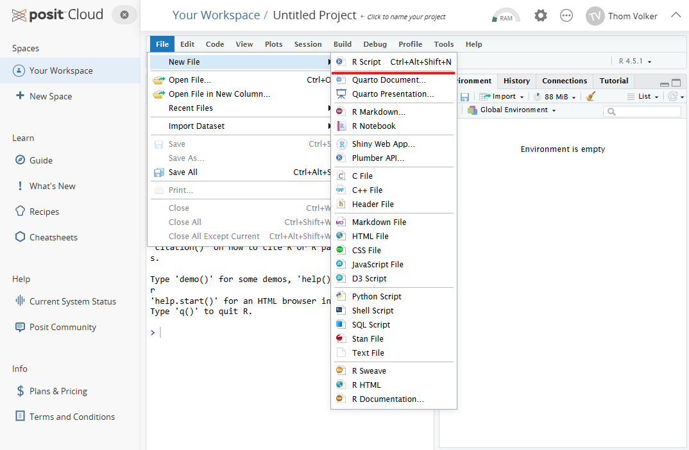
Task: Select Plumber API entry
Action: point(394,158)
